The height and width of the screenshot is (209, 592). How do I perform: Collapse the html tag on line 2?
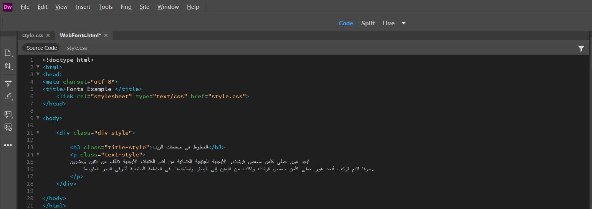(38, 67)
